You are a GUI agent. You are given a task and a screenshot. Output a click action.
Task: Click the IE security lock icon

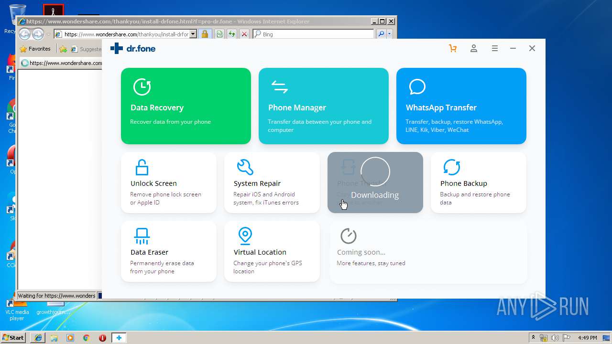click(205, 34)
